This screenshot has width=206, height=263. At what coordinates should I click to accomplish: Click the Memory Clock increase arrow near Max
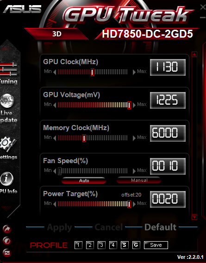click(134, 138)
